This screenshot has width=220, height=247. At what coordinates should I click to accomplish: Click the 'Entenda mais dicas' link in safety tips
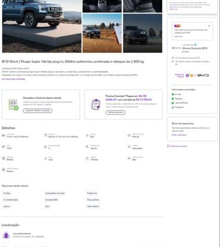pos(179,135)
